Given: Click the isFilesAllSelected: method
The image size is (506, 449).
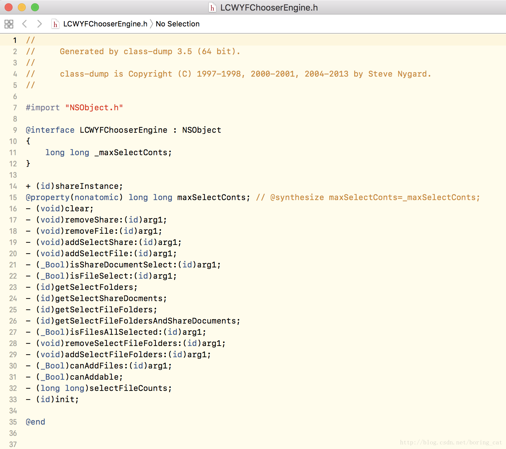Looking at the screenshot, I should (116, 332).
